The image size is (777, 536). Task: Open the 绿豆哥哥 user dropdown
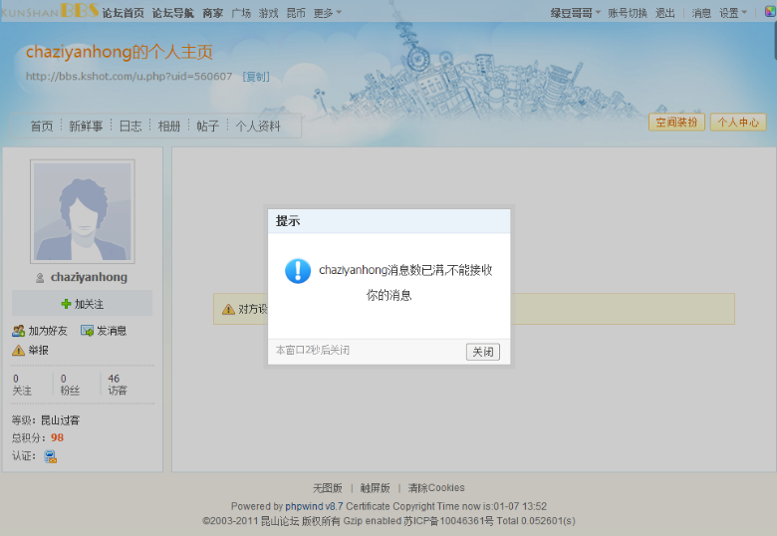(576, 13)
